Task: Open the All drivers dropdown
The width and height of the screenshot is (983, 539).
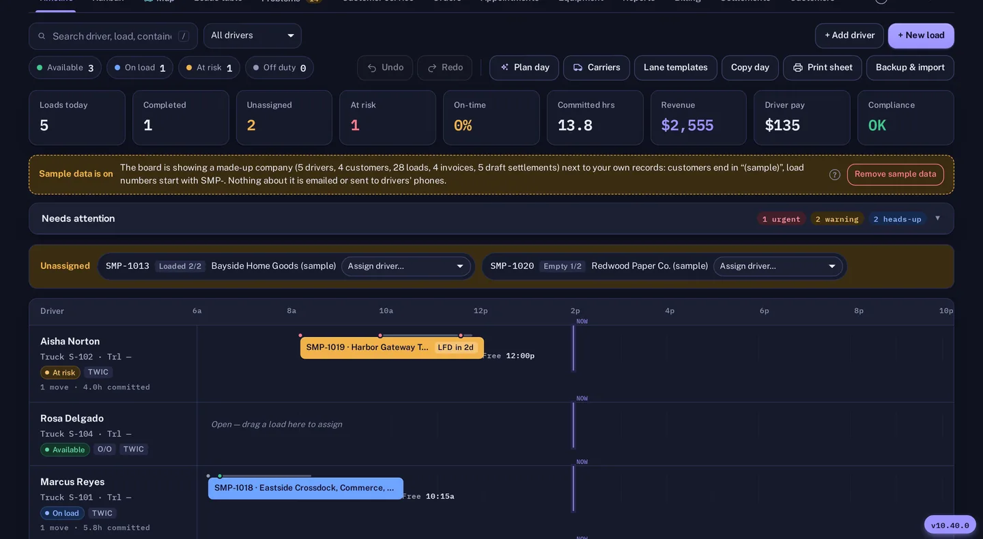Action: [253, 35]
